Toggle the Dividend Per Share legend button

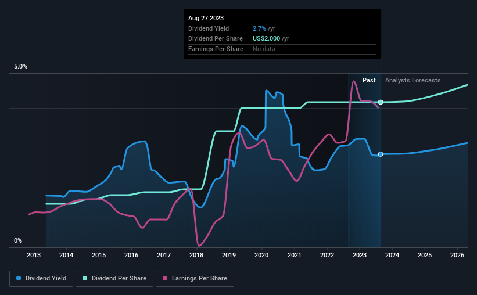(x=114, y=279)
